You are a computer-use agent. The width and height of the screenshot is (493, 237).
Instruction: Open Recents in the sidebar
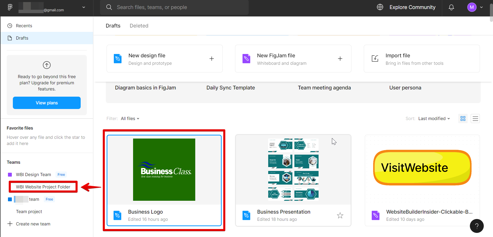pos(24,26)
